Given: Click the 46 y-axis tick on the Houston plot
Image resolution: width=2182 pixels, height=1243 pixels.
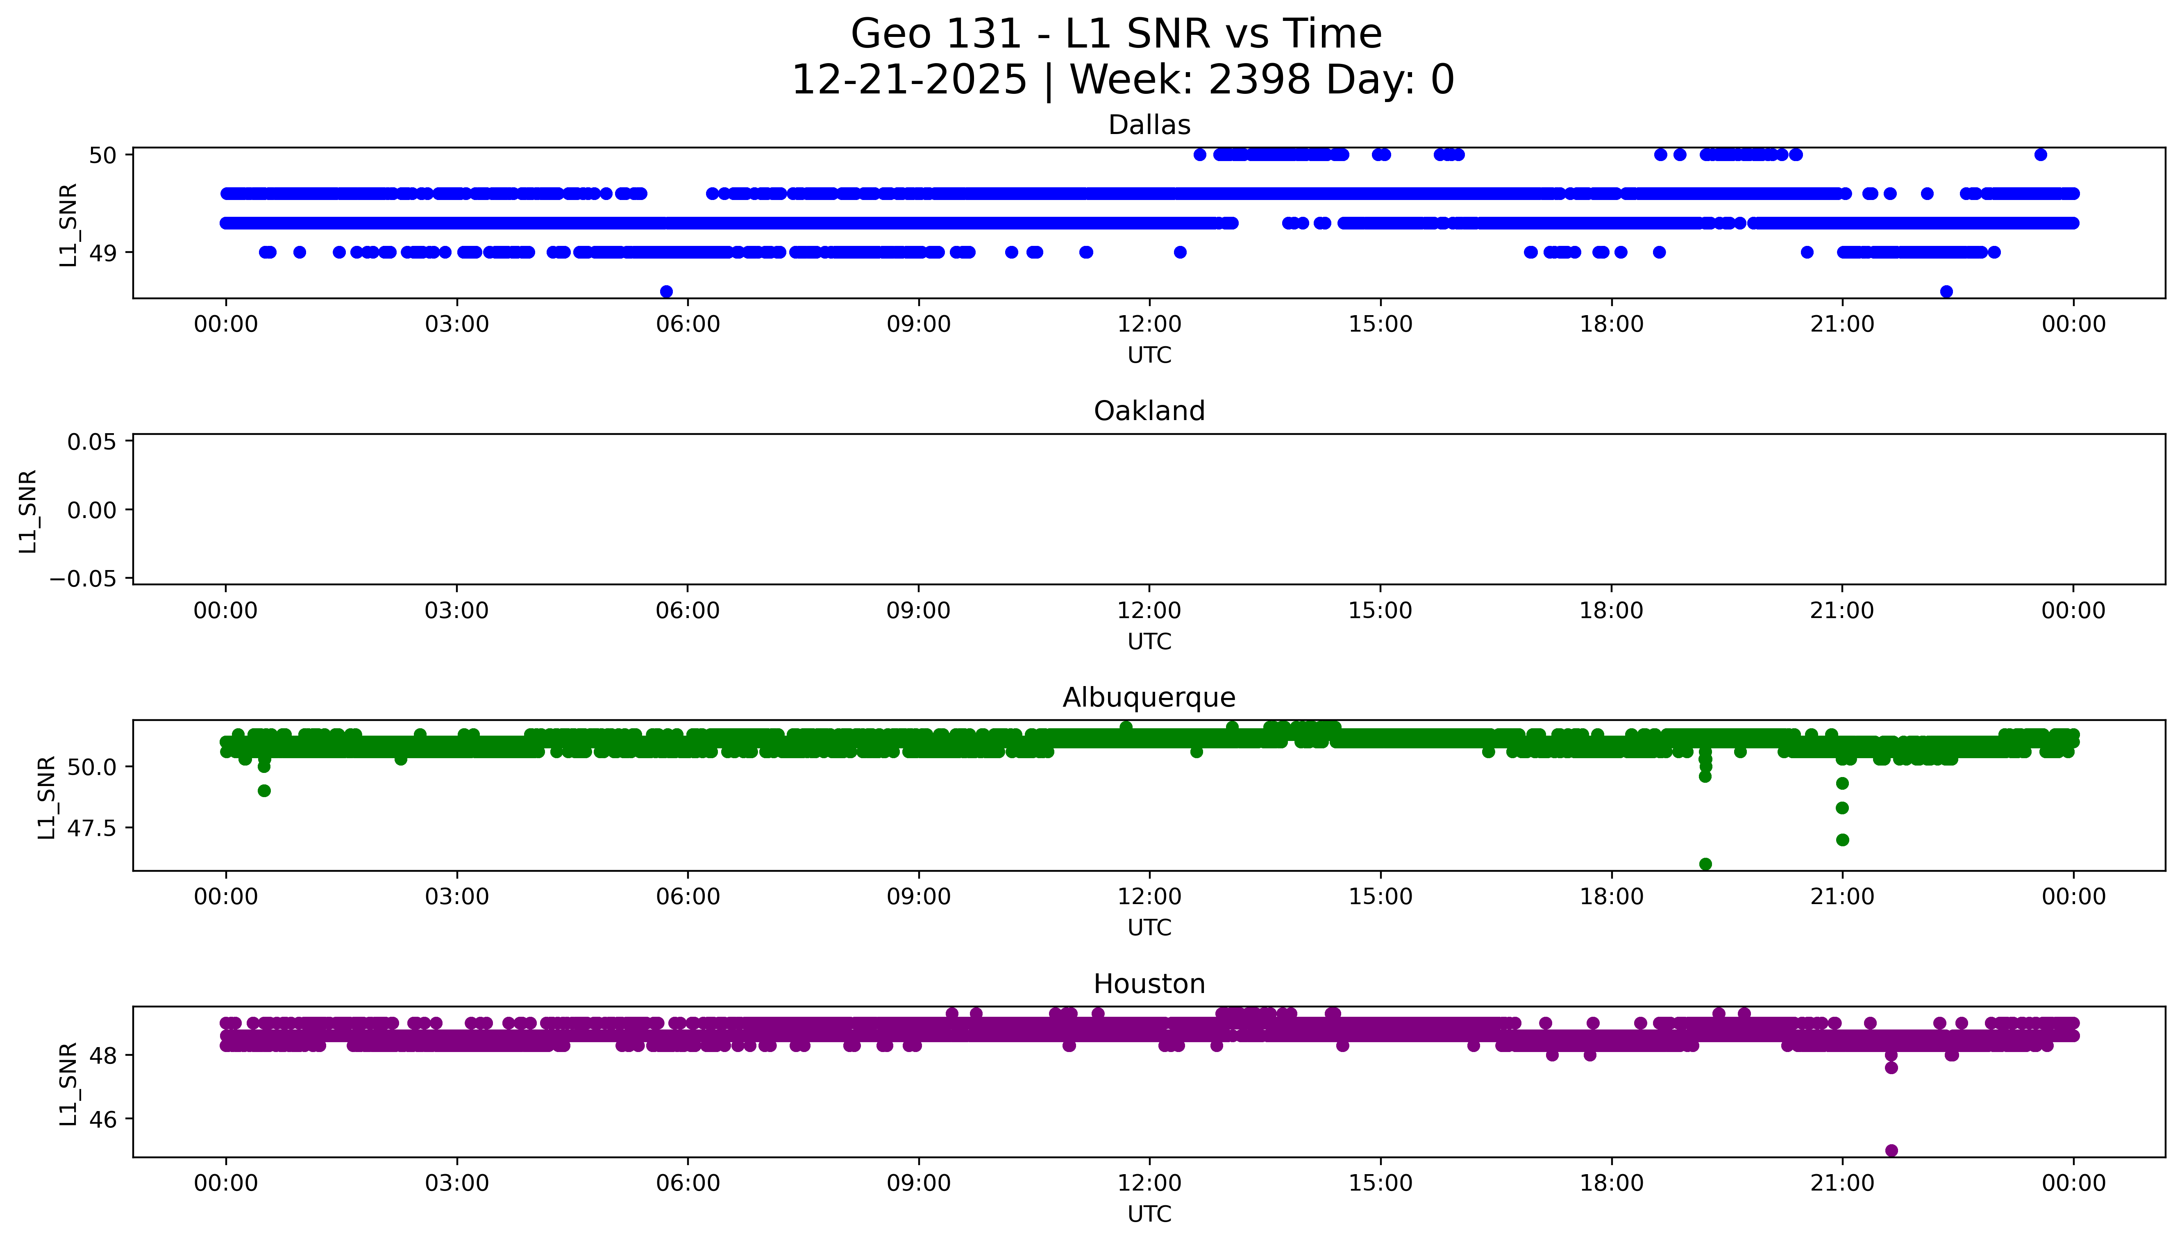Looking at the screenshot, I should click(x=102, y=1119).
